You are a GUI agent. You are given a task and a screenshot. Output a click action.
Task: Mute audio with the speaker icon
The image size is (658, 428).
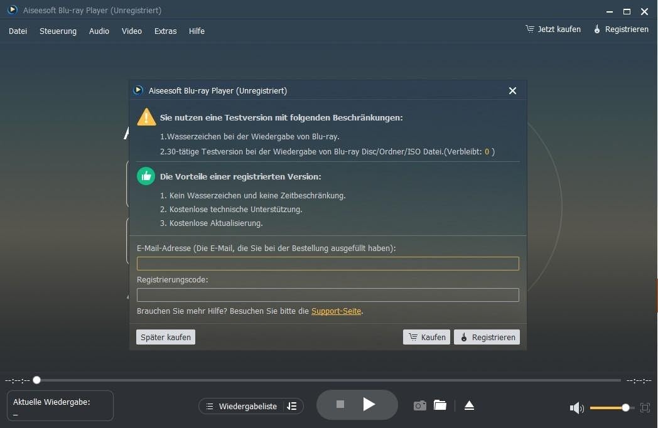(576, 408)
